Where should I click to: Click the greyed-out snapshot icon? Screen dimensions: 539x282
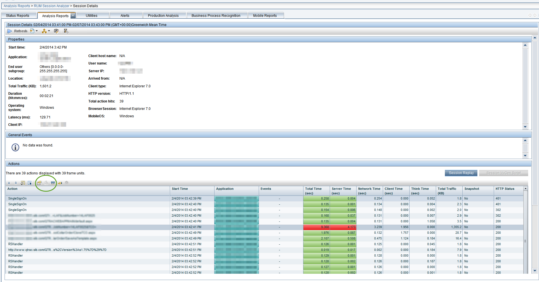click(46, 183)
